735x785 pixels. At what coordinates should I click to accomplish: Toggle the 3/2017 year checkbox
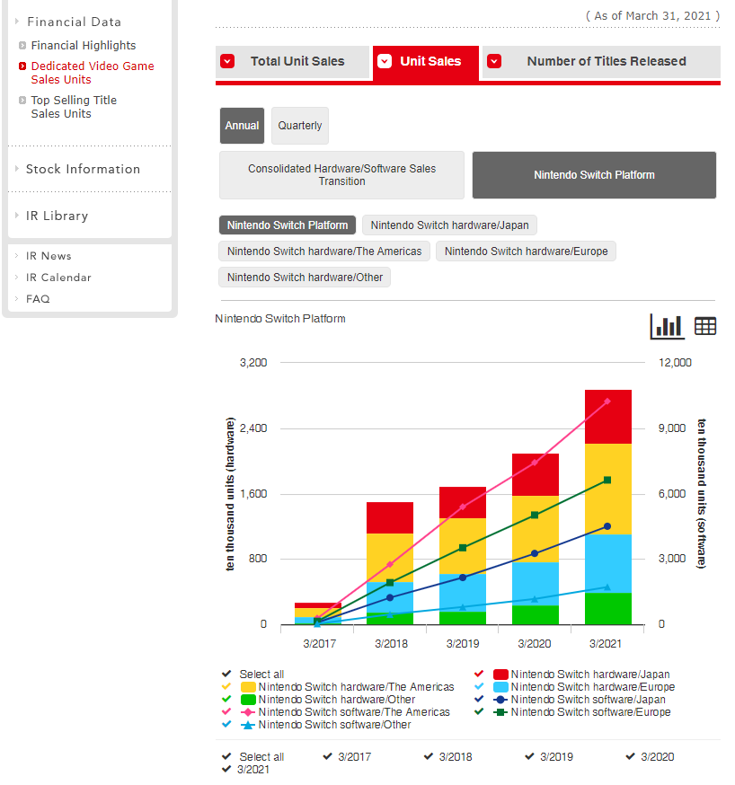(328, 756)
